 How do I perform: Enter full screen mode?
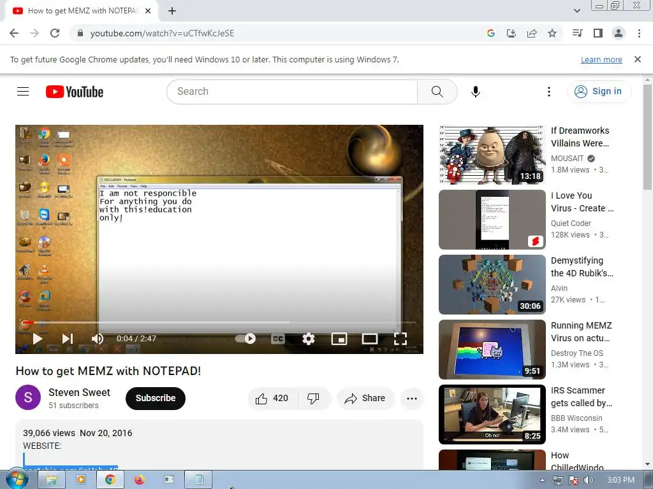[x=400, y=339]
